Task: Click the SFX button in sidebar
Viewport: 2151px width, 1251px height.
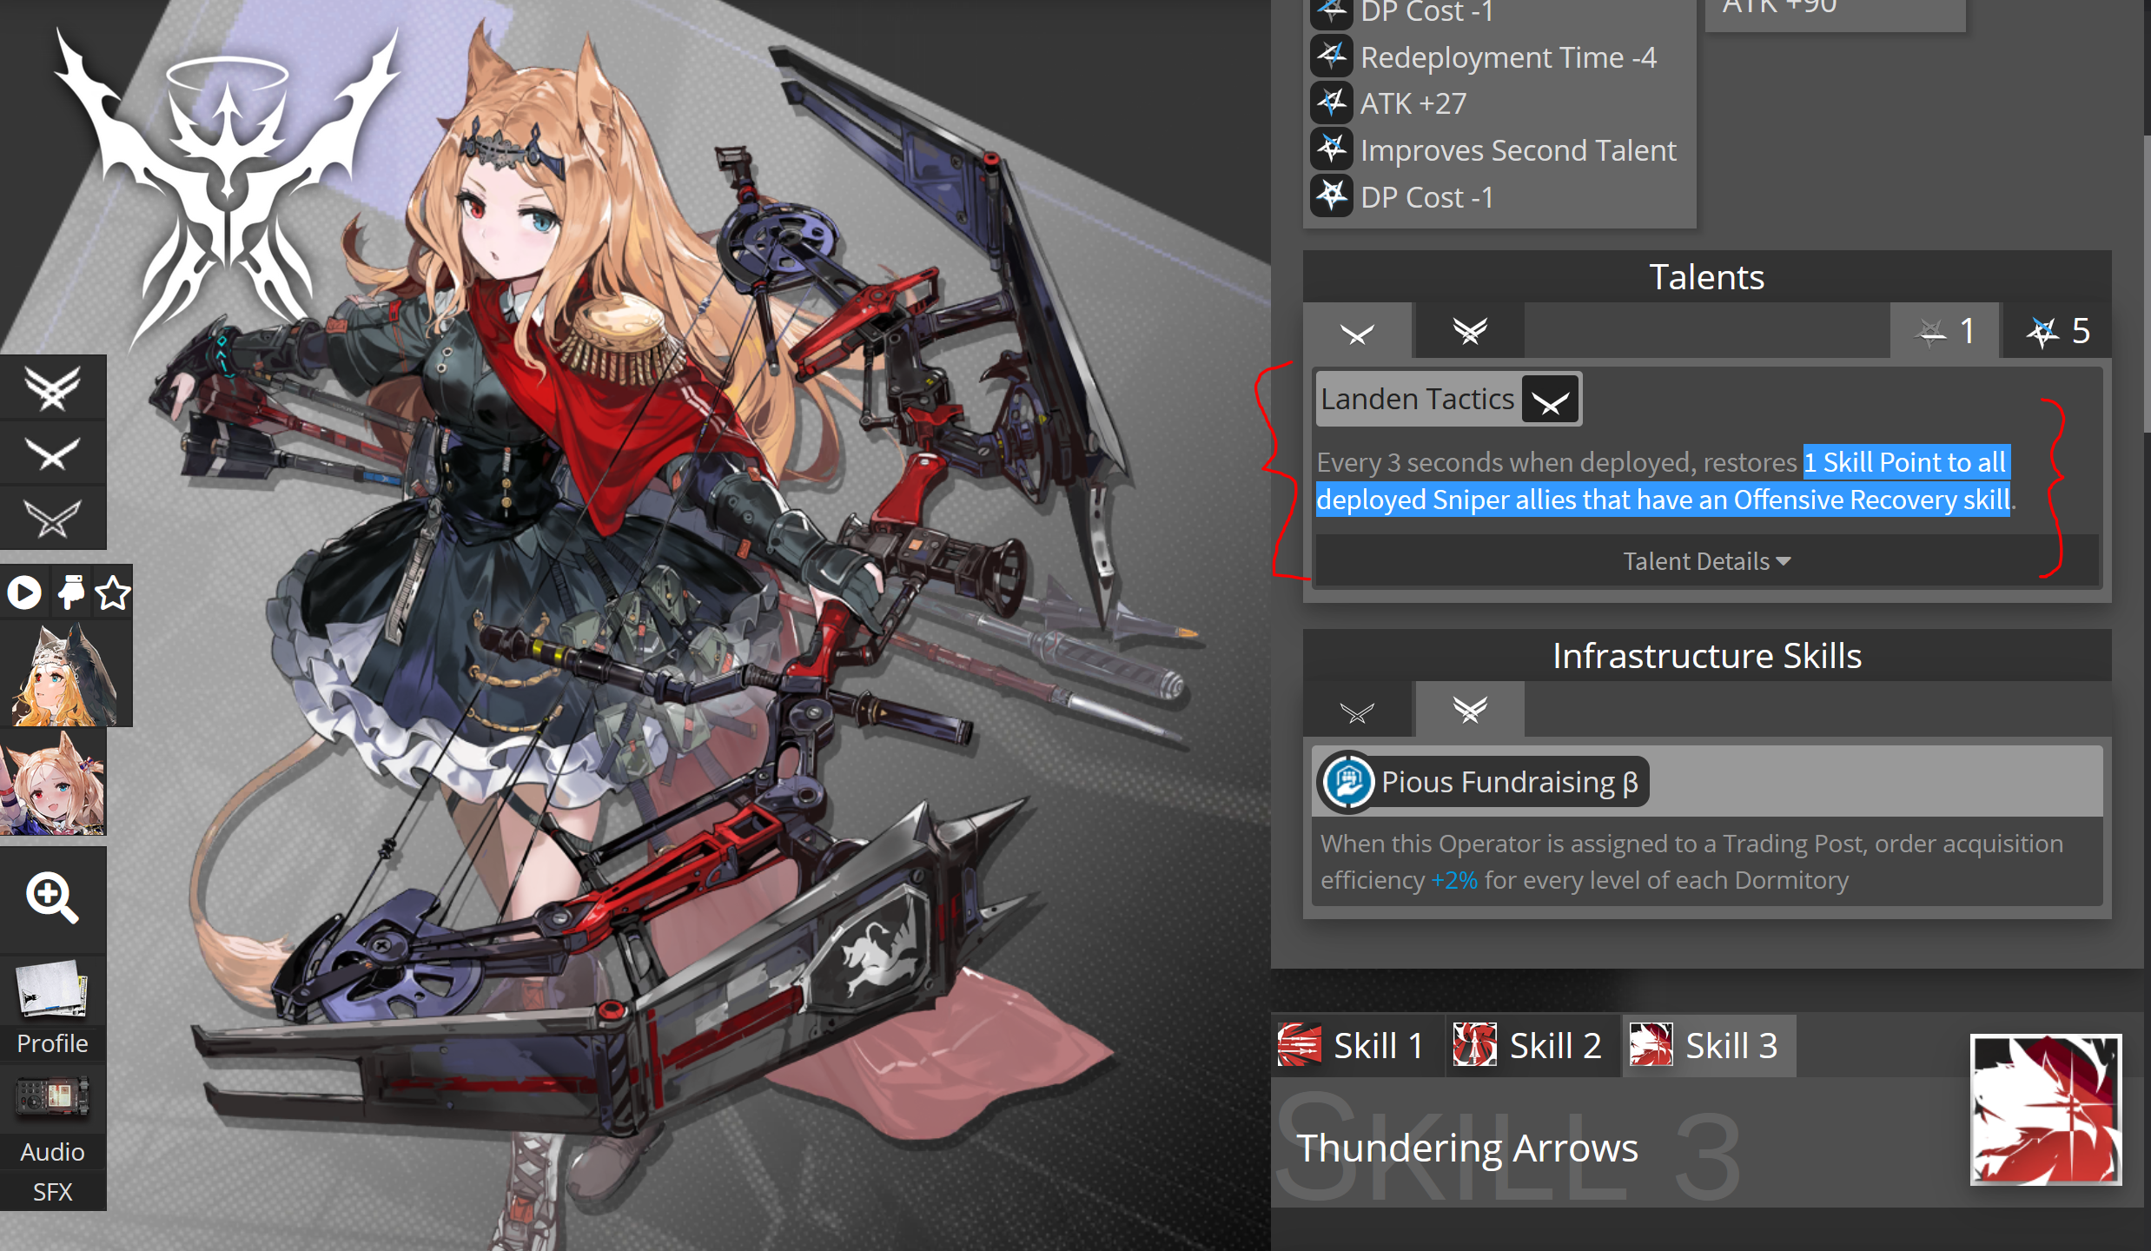Action: (52, 1191)
